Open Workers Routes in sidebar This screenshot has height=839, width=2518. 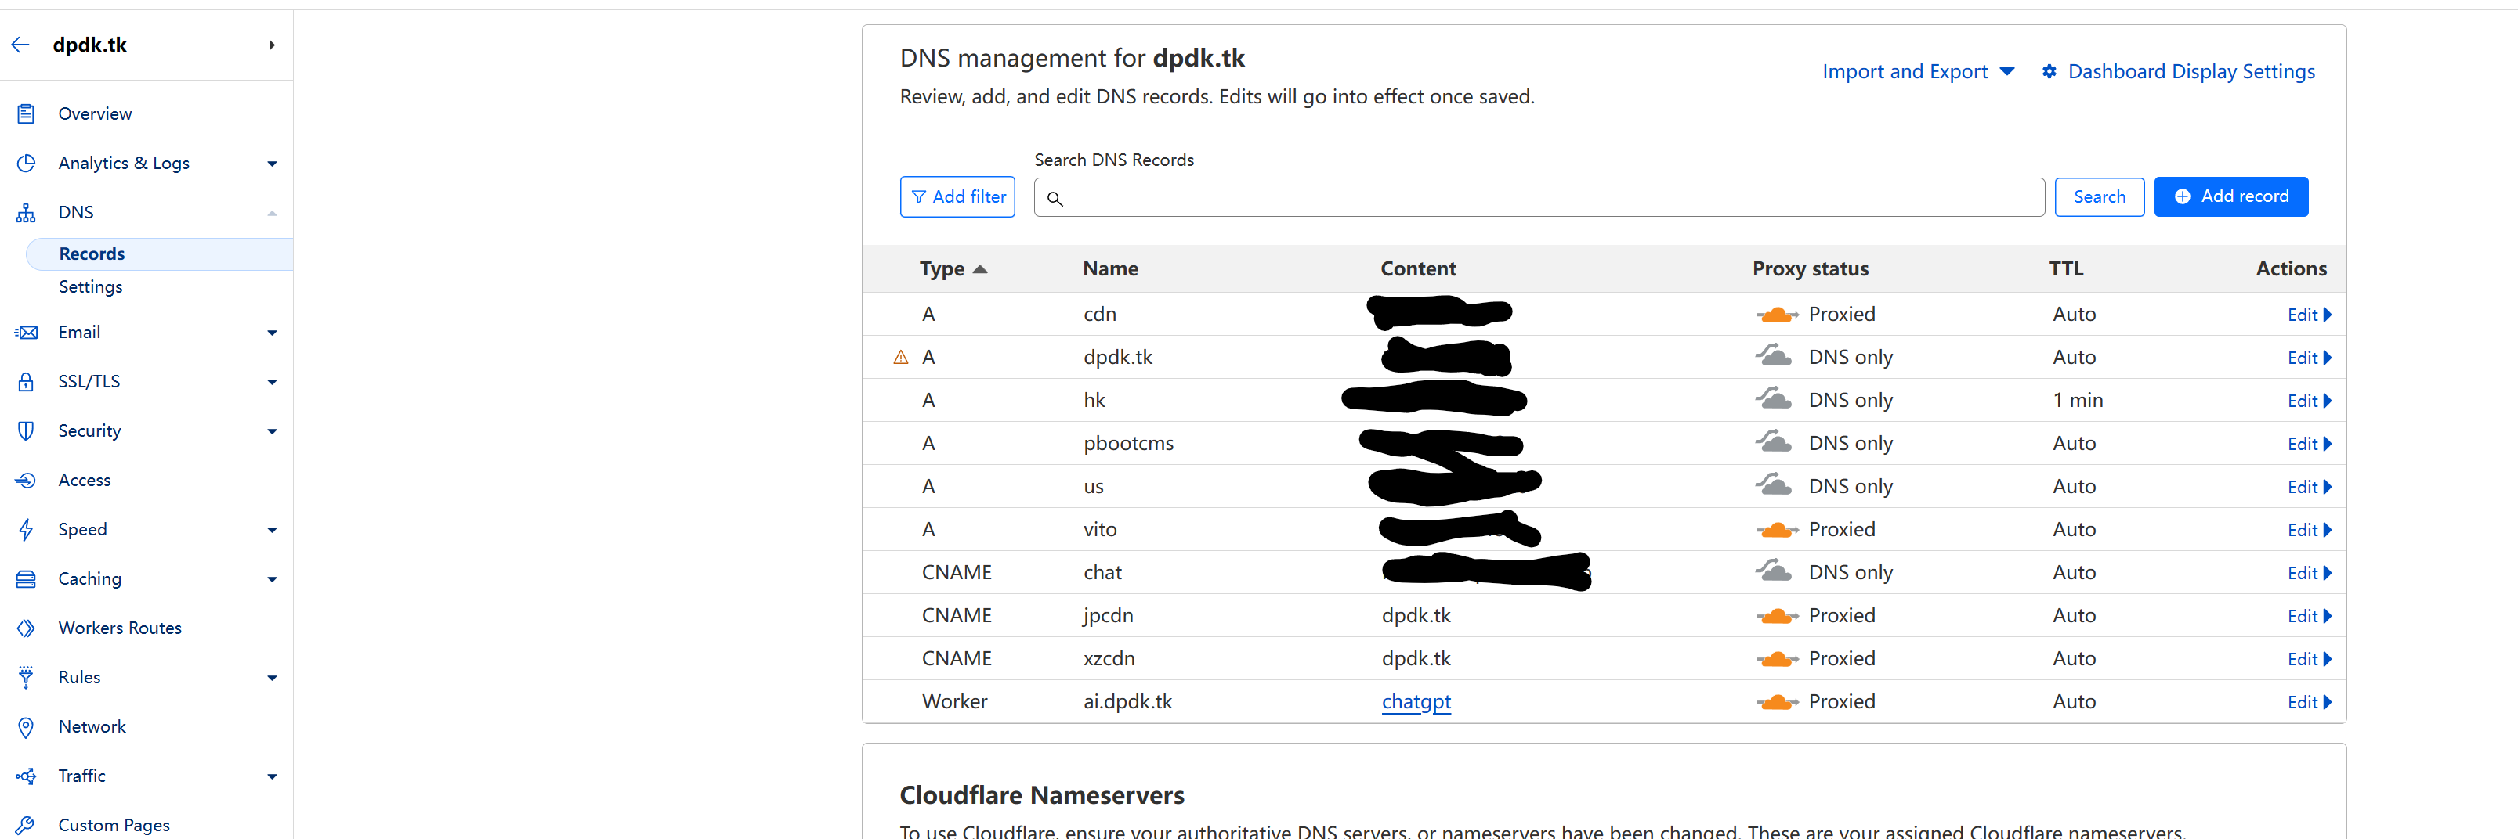pos(120,628)
